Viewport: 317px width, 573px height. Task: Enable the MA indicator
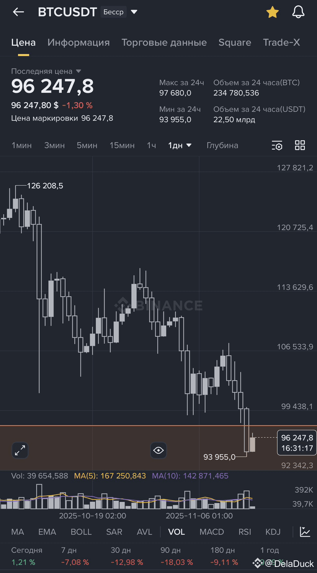[x=18, y=532]
